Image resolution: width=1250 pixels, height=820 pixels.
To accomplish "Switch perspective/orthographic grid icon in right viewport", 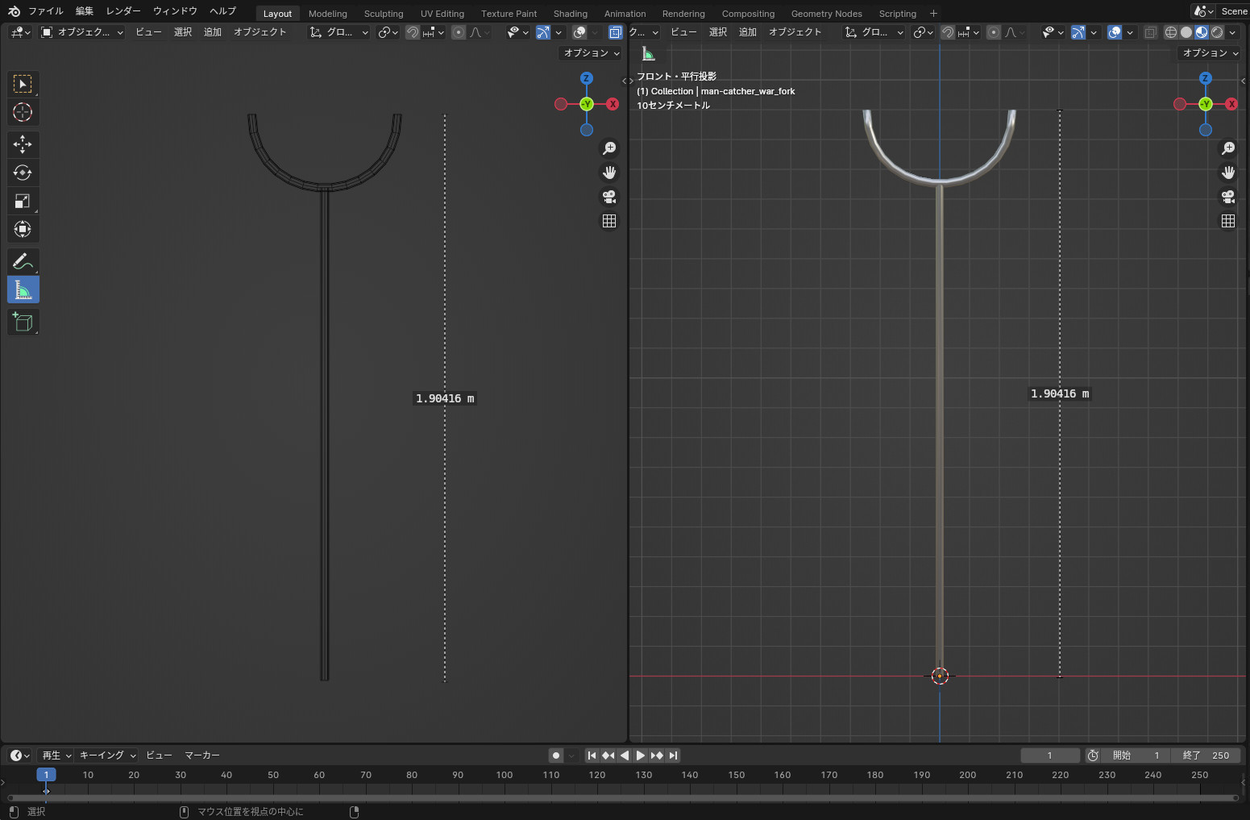I will pos(1228,221).
